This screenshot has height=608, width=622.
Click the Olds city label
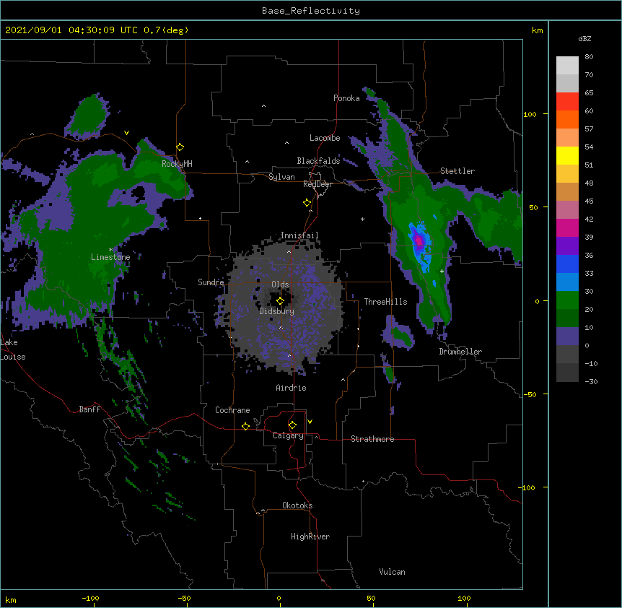pyautogui.click(x=280, y=285)
